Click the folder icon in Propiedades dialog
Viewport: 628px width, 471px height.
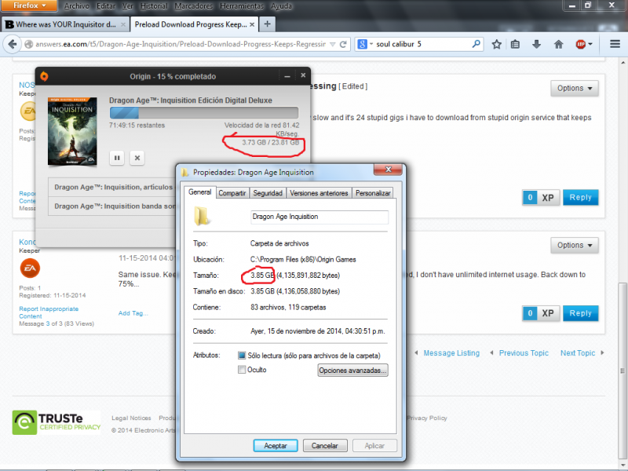coord(201,217)
